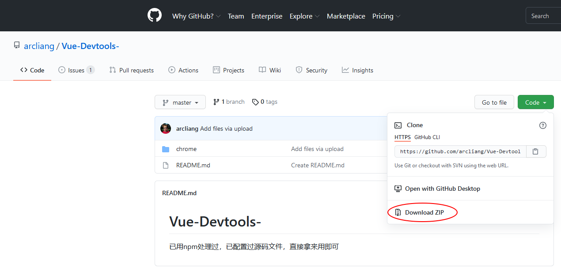Click the Vue-Devtools- README heading

(215, 221)
